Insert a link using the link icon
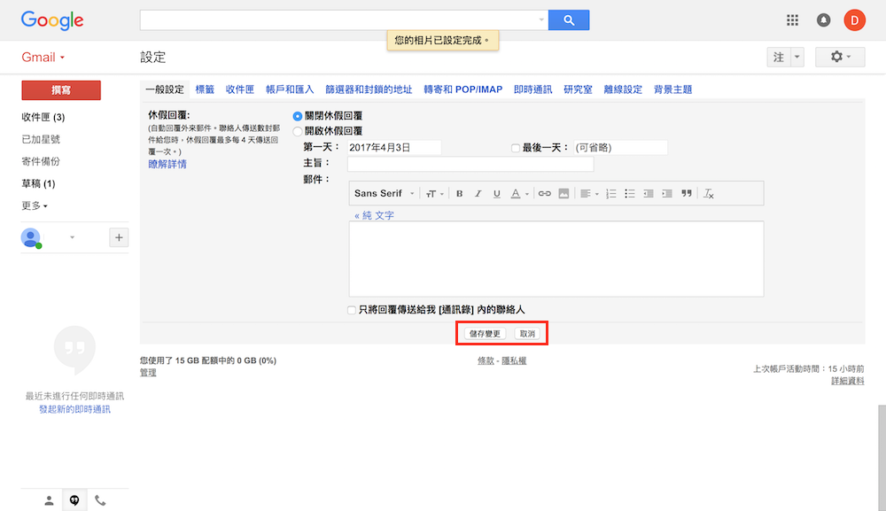The height and width of the screenshot is (511, 886). [x=545, y=194]
